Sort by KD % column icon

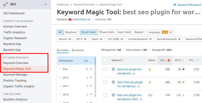click(x=183, y=60)
